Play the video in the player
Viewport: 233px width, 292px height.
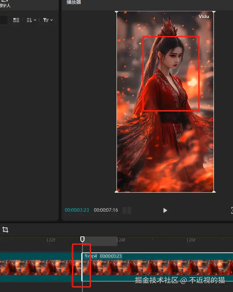pos(165,210)
